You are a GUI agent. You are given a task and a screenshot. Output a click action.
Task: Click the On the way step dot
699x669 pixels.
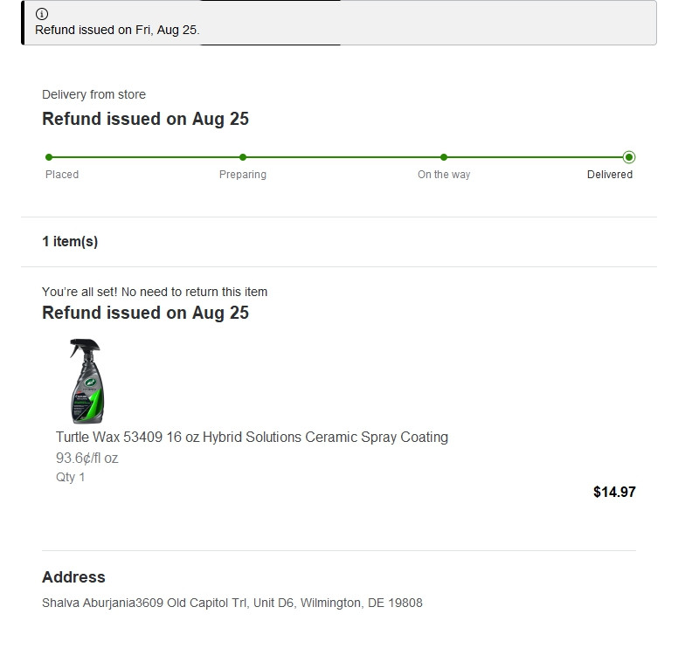click(444, 157)
